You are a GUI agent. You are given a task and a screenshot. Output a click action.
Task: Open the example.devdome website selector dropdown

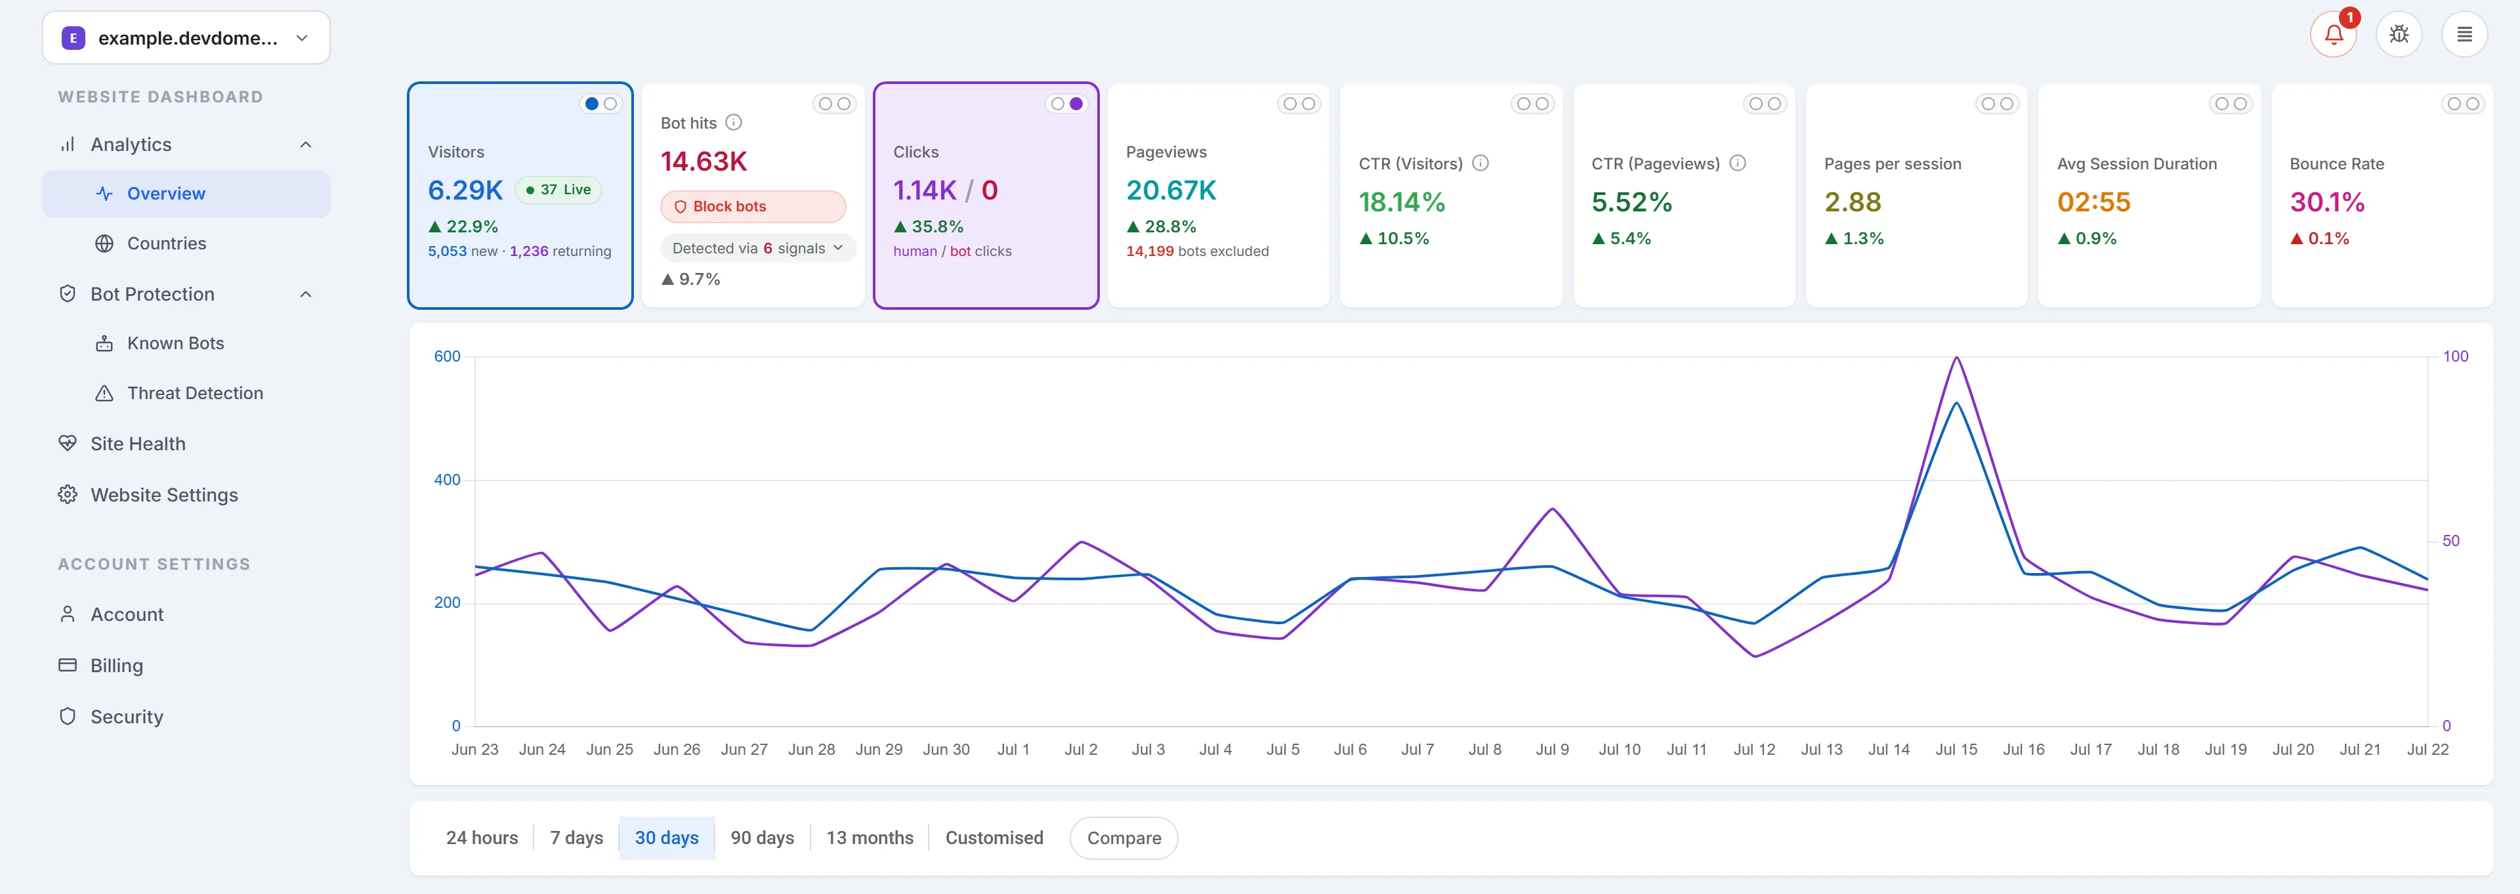click(x=186, y=38)
